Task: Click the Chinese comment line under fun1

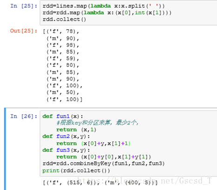Action: click(x=98, y=123)
